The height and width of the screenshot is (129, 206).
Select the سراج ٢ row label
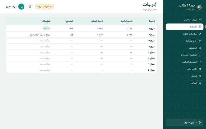pos(152,35)
